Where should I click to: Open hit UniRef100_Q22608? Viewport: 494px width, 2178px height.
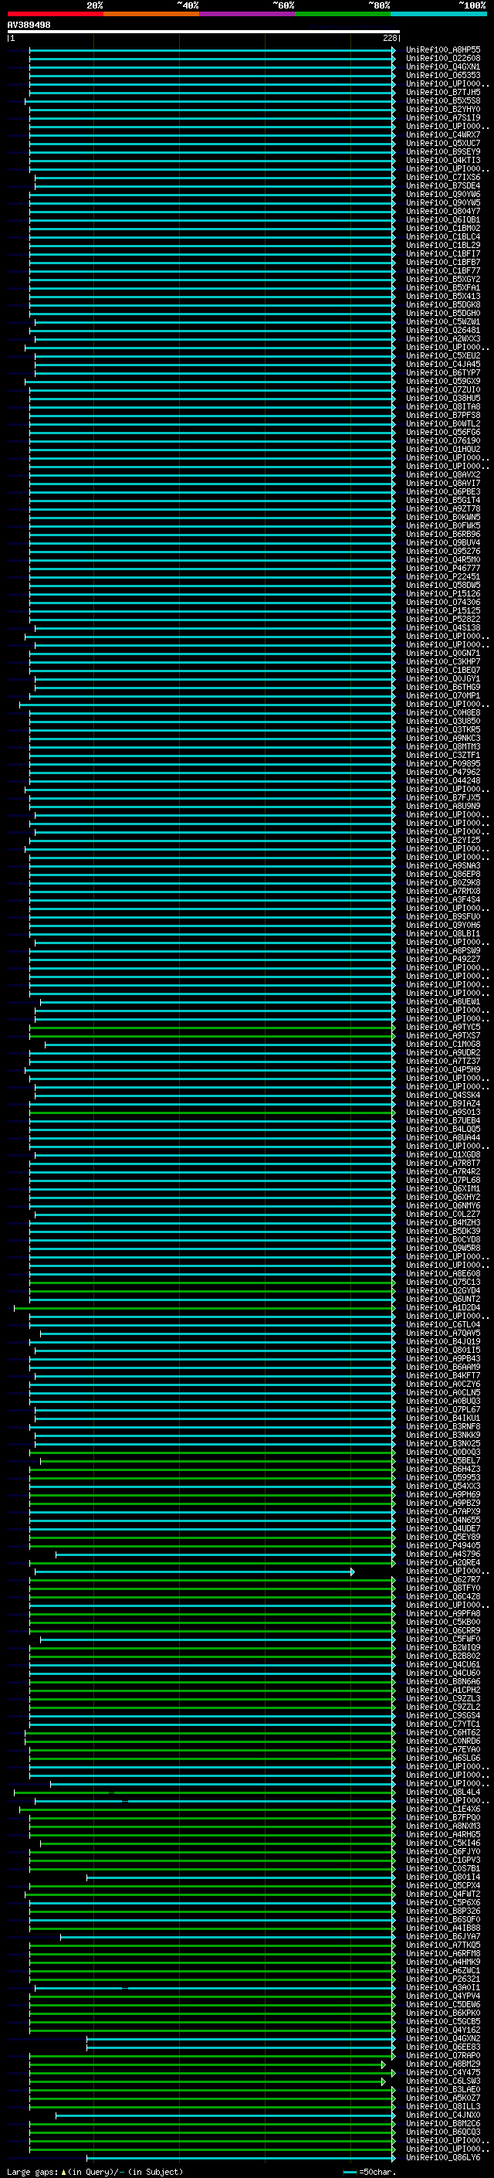(x=443, y=59)
